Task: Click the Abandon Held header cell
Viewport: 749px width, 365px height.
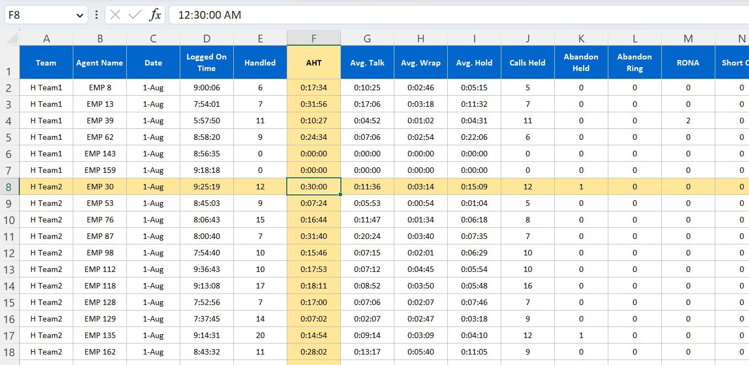Action: point(581,62)
